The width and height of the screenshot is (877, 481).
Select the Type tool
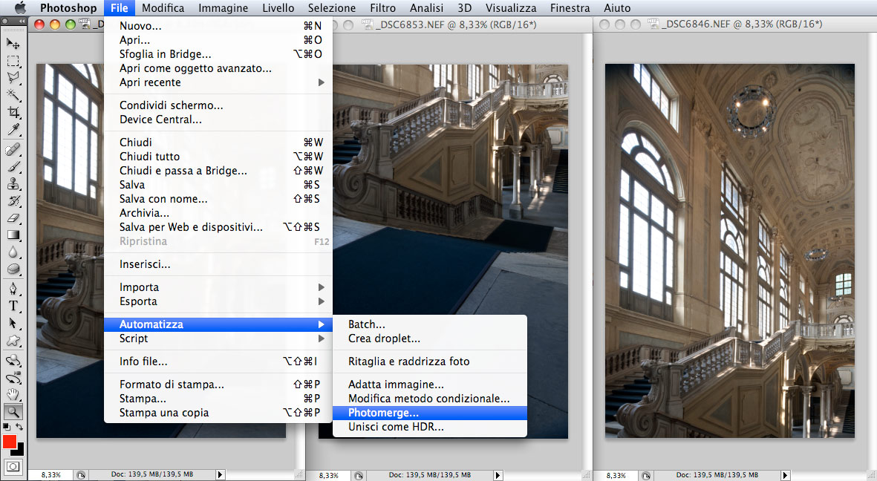pos(13,306)
